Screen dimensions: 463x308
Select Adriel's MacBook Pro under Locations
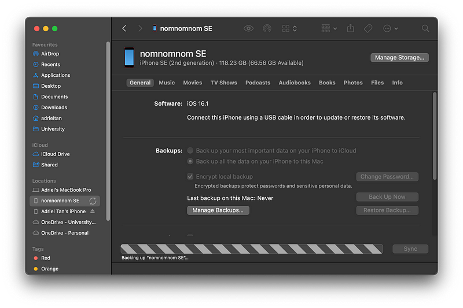coord(65,190)
